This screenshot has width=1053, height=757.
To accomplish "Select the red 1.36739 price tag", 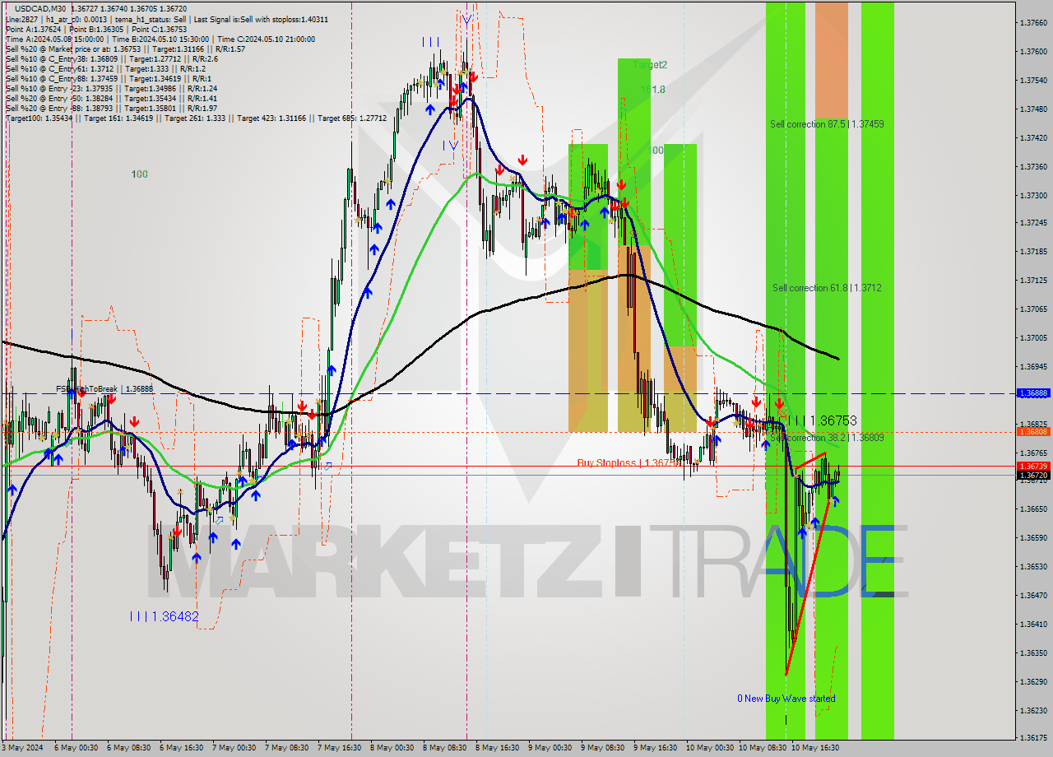I will [1033, 466].
